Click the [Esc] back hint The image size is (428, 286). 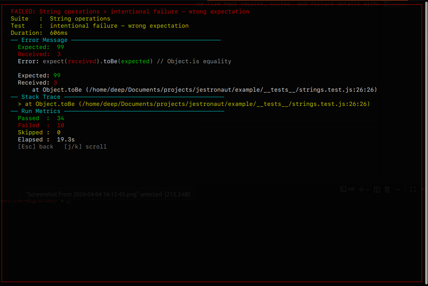tap(36, 147)
